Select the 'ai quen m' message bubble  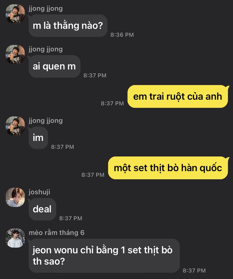click(x=54, y=66)
